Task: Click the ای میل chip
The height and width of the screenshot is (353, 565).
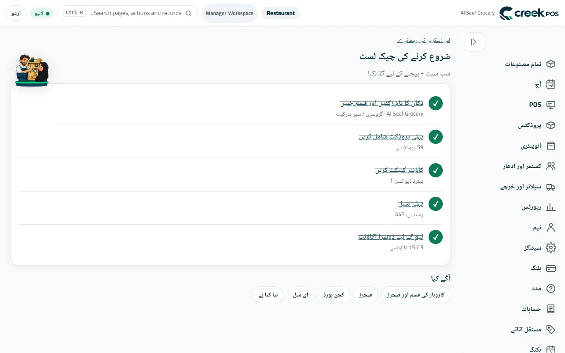Action: click(301, 295)
